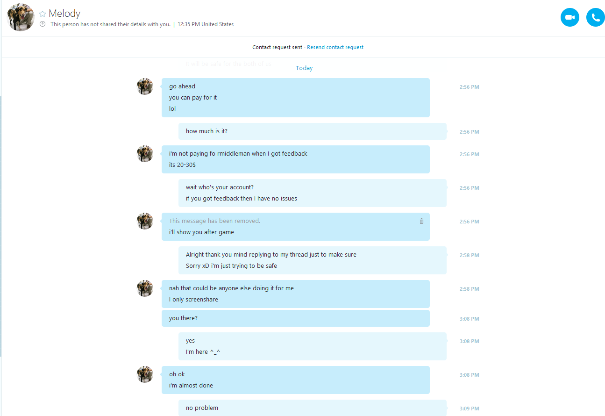Click Resend contact request link
Image resolution: width=605 pixels, height=416 pixels.
point(335,47)
